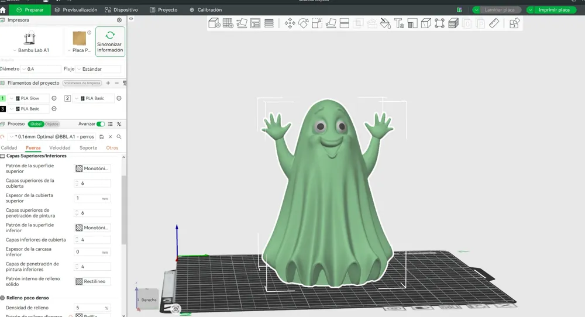The width and height of the screenshot is (585, 317).
Task: Select the Scale tool
Action: [317, 23]
